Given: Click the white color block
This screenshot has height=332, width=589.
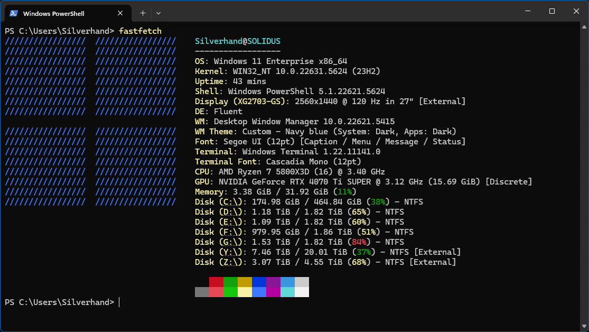Looking at the screenshot, I should [x=302, y=292].
